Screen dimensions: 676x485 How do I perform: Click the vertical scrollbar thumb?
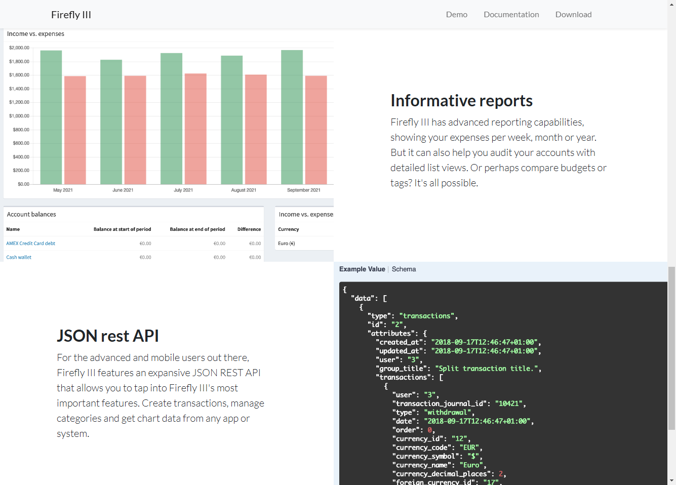pos(671,348)
